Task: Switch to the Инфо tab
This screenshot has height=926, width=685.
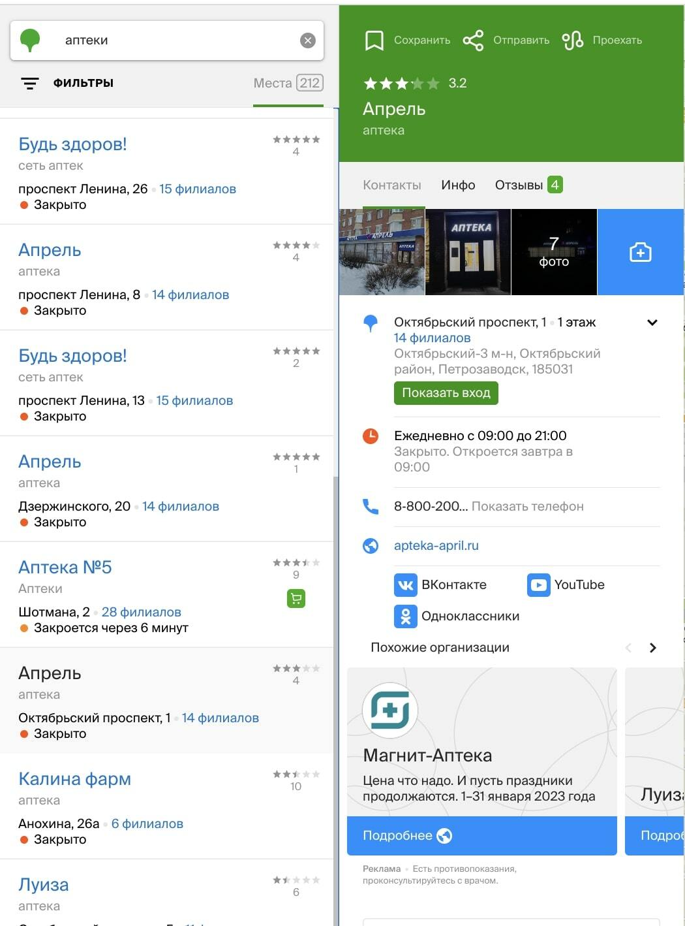Action: [458, 185]
